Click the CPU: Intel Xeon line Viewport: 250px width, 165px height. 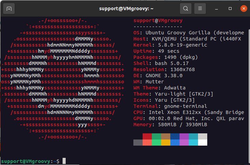[x=189, y=112]
